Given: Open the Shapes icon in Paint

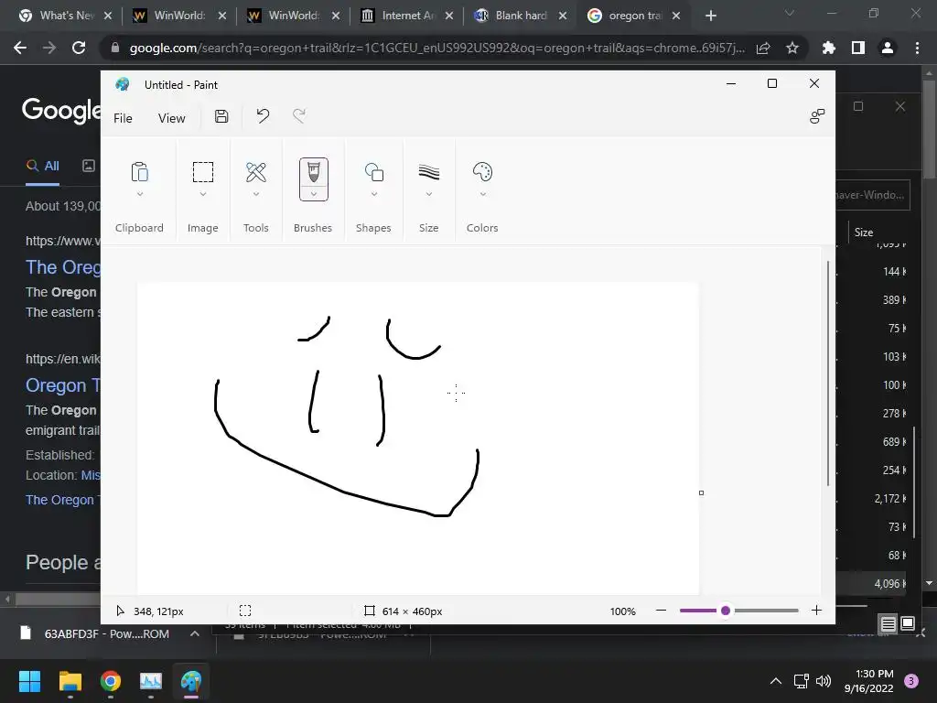Looking at the screenshot, I should [x=374, y=172].
